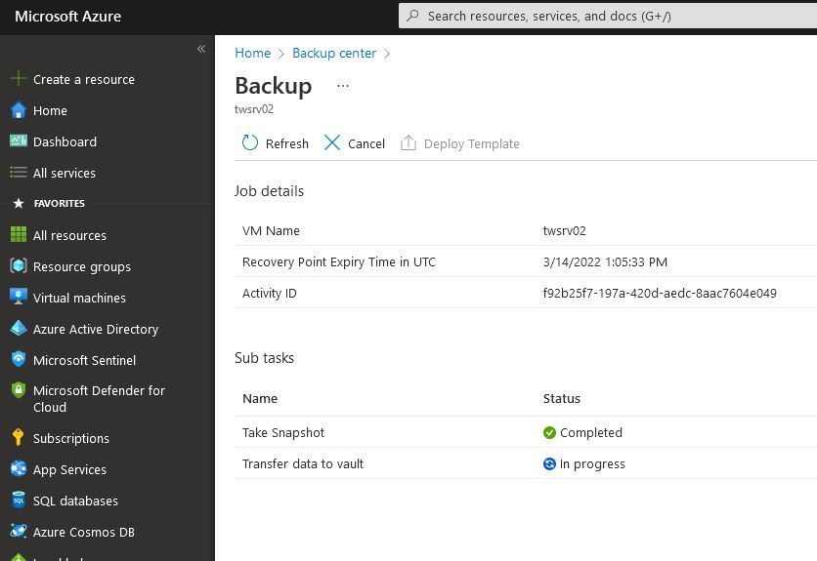Click the All services list icon
The width and height of the screenshot is (817, 561).
coord(19,172)
